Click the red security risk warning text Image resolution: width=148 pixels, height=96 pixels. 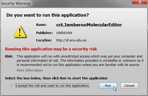[51, 49]
